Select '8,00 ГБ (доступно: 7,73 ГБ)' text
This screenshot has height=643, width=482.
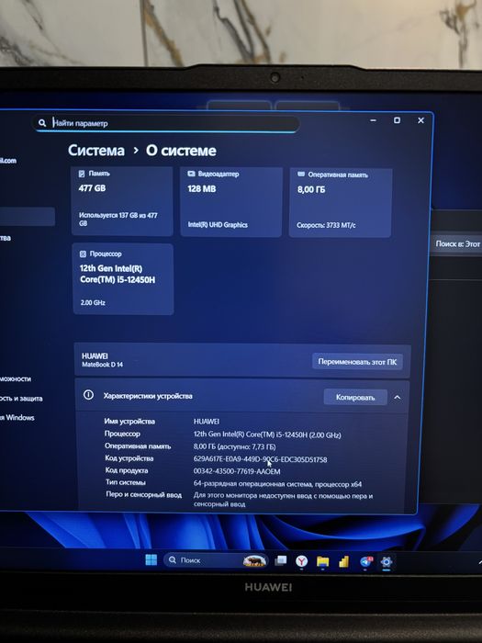(x=234, y=446)
